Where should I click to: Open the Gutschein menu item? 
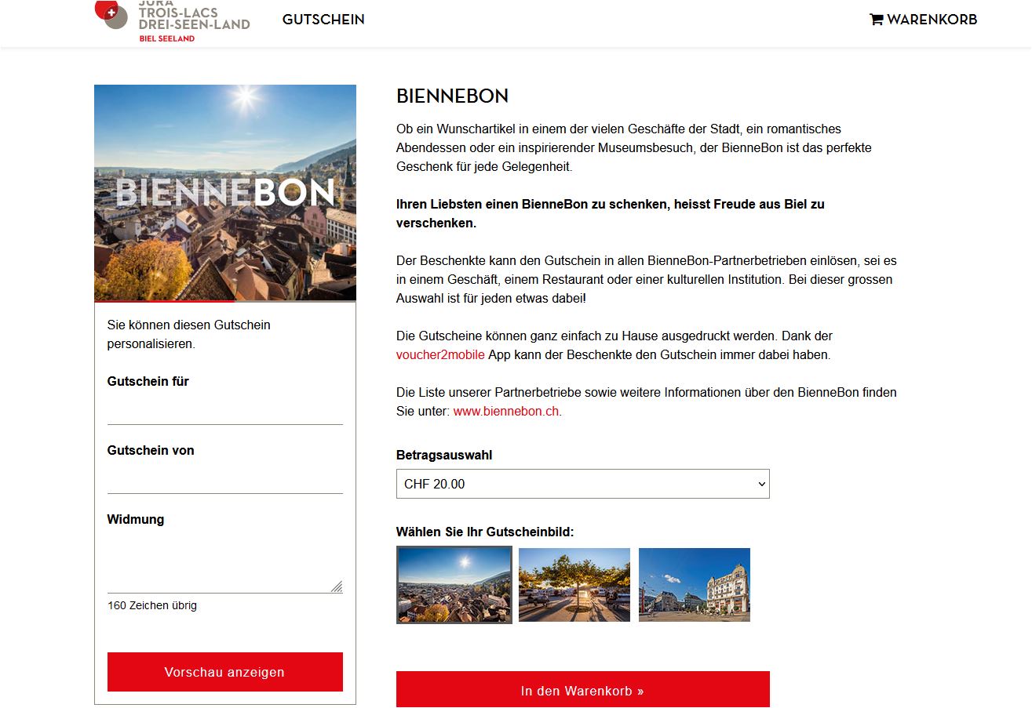point(323,20)
